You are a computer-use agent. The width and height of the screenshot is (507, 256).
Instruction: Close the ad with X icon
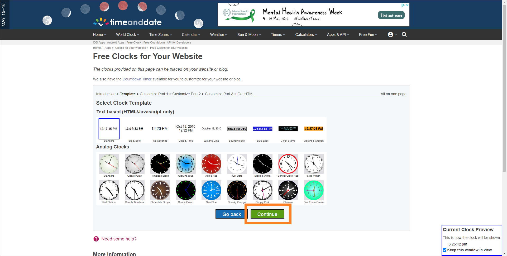[407, 5]
